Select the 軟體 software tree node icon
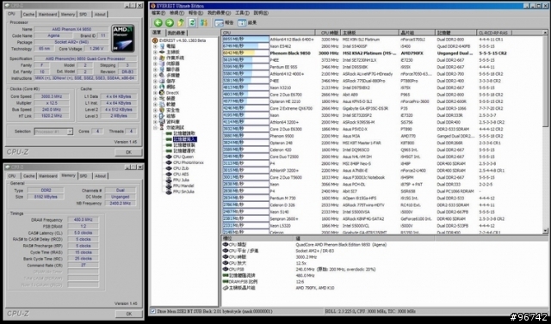Image resolution: width=551 pixels, height=324 pixels. tap(162, 104)
